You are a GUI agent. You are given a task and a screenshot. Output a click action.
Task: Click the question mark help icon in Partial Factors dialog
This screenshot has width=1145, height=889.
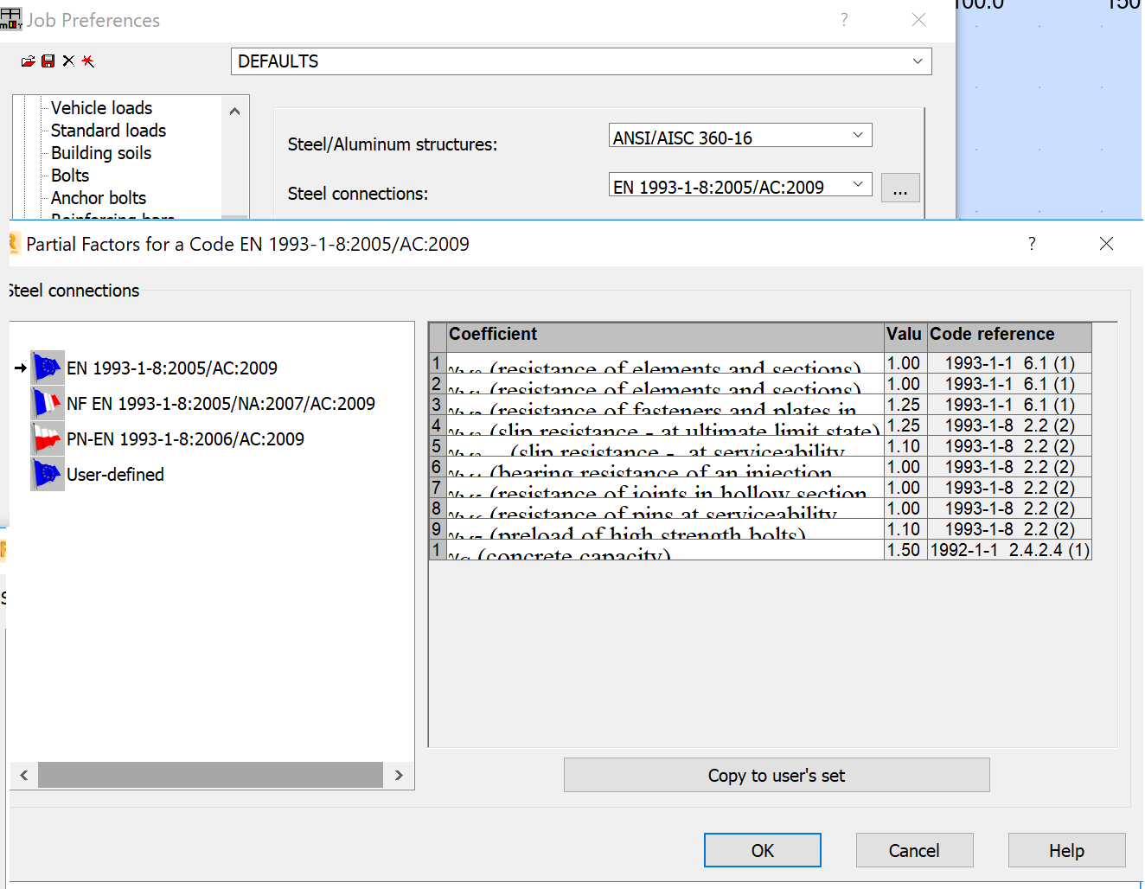click(1032, 244)
